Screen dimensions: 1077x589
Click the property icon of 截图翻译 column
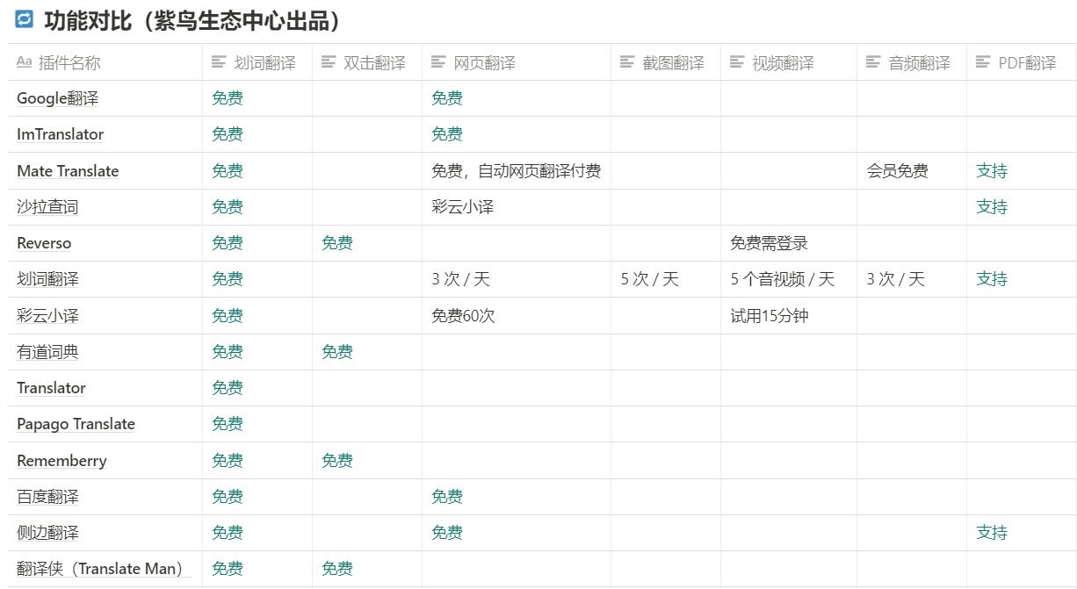[626, 62]
